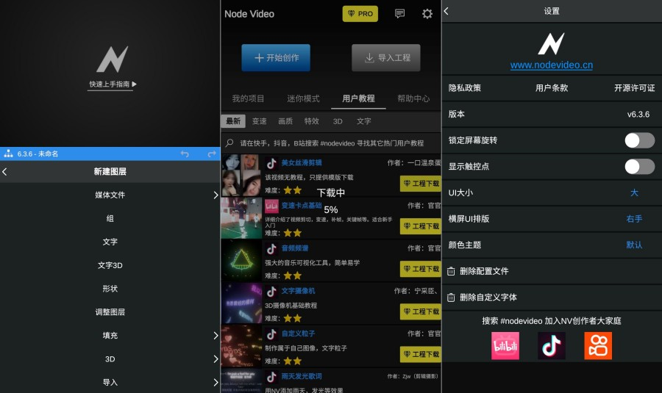This screenshot has height=393, width=662.
Task: Change UI大小 value 大
Action: [634, 192]
